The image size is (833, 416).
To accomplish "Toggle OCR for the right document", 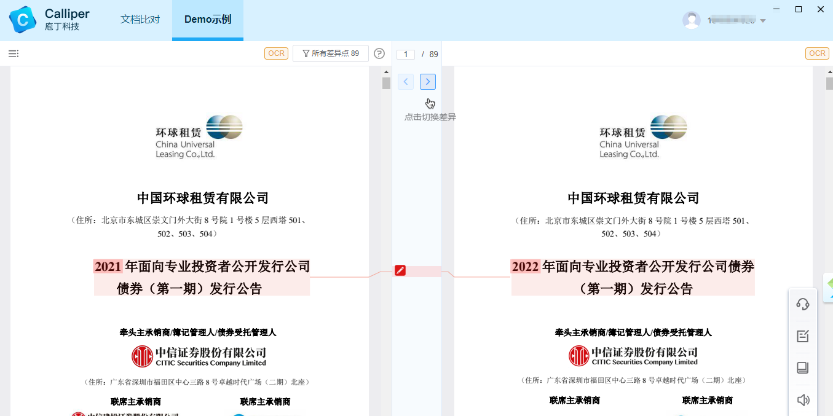I will (817, 53).
